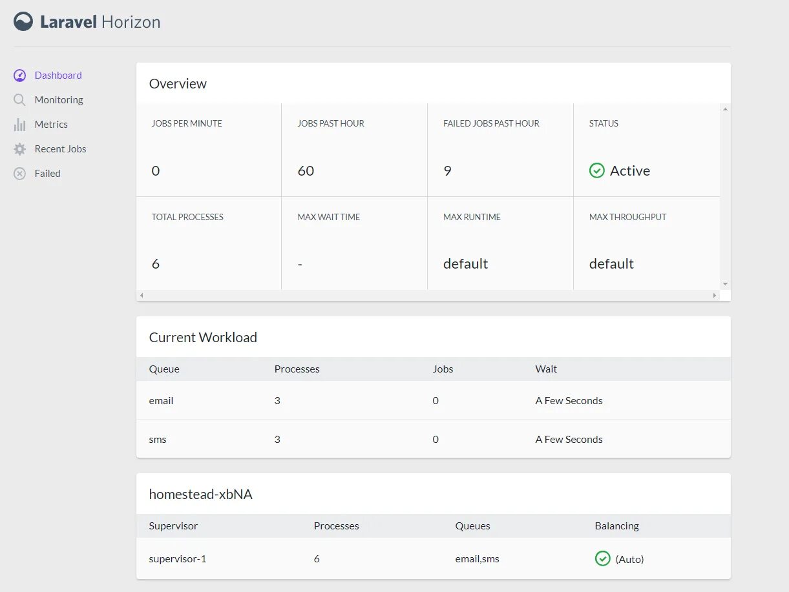Click the Overview horizontal scrollbar left arrow
Screen dimensions: 789x592
[142, 295]
